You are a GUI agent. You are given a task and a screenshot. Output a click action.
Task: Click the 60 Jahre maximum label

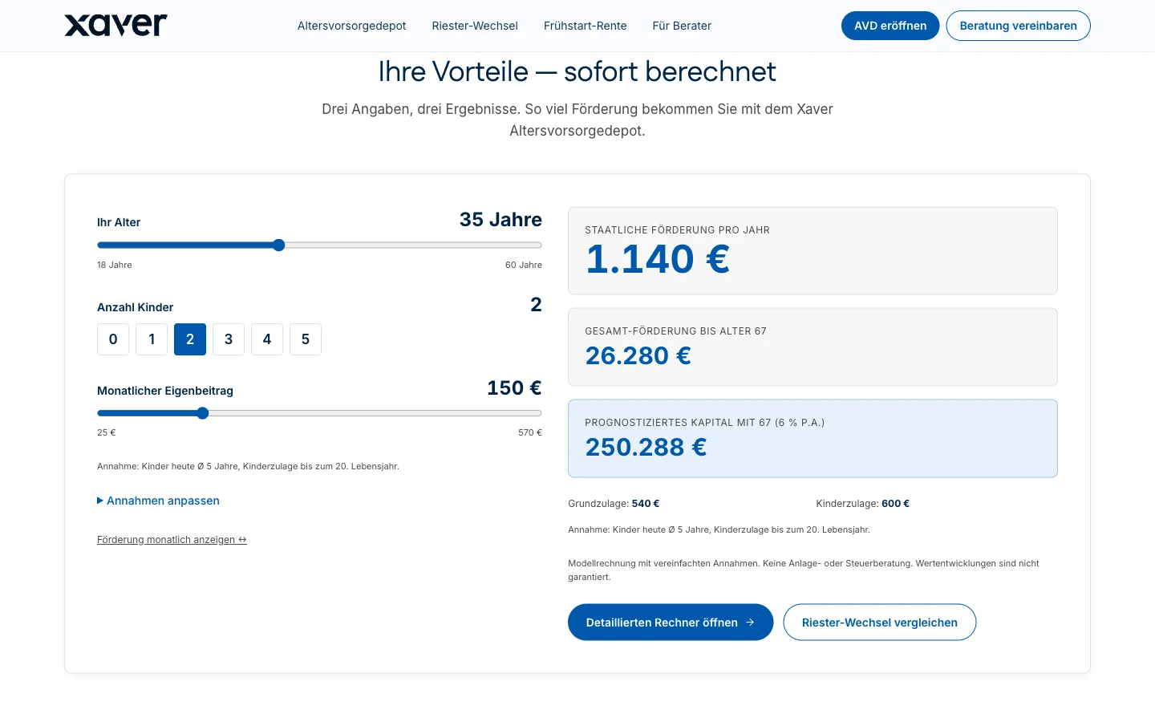click(524, 265)
